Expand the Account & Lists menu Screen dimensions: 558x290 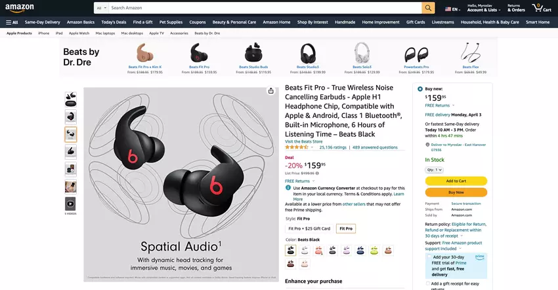point(483,8)
